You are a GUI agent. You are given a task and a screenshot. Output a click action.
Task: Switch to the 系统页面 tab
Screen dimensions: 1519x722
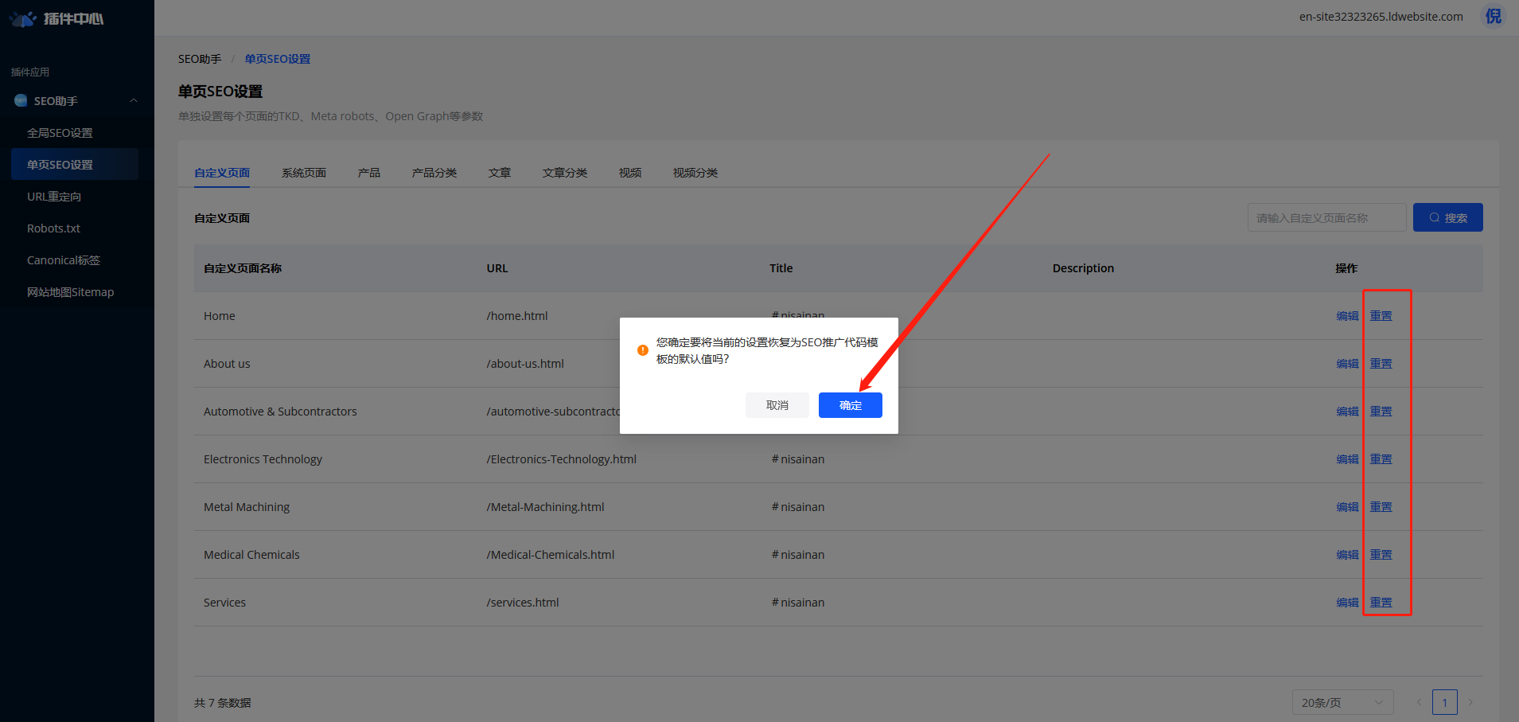(x=303, y=173)
